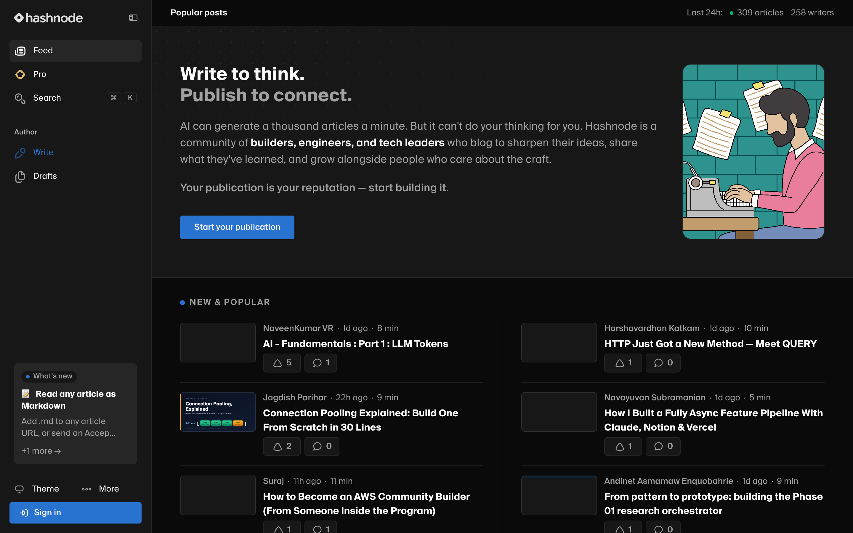Image resolution: width=853 pixels, height=533 pixels.
Task: Open Jagdish Parihar author profile
Action: tap(295, 398)
